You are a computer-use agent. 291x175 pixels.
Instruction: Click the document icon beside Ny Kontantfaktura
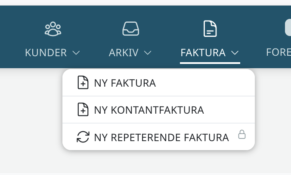coord(83,110)
